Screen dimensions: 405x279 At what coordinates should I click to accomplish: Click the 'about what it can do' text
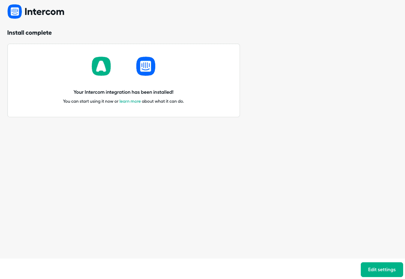pyautogui.click(x=163, y=101)
